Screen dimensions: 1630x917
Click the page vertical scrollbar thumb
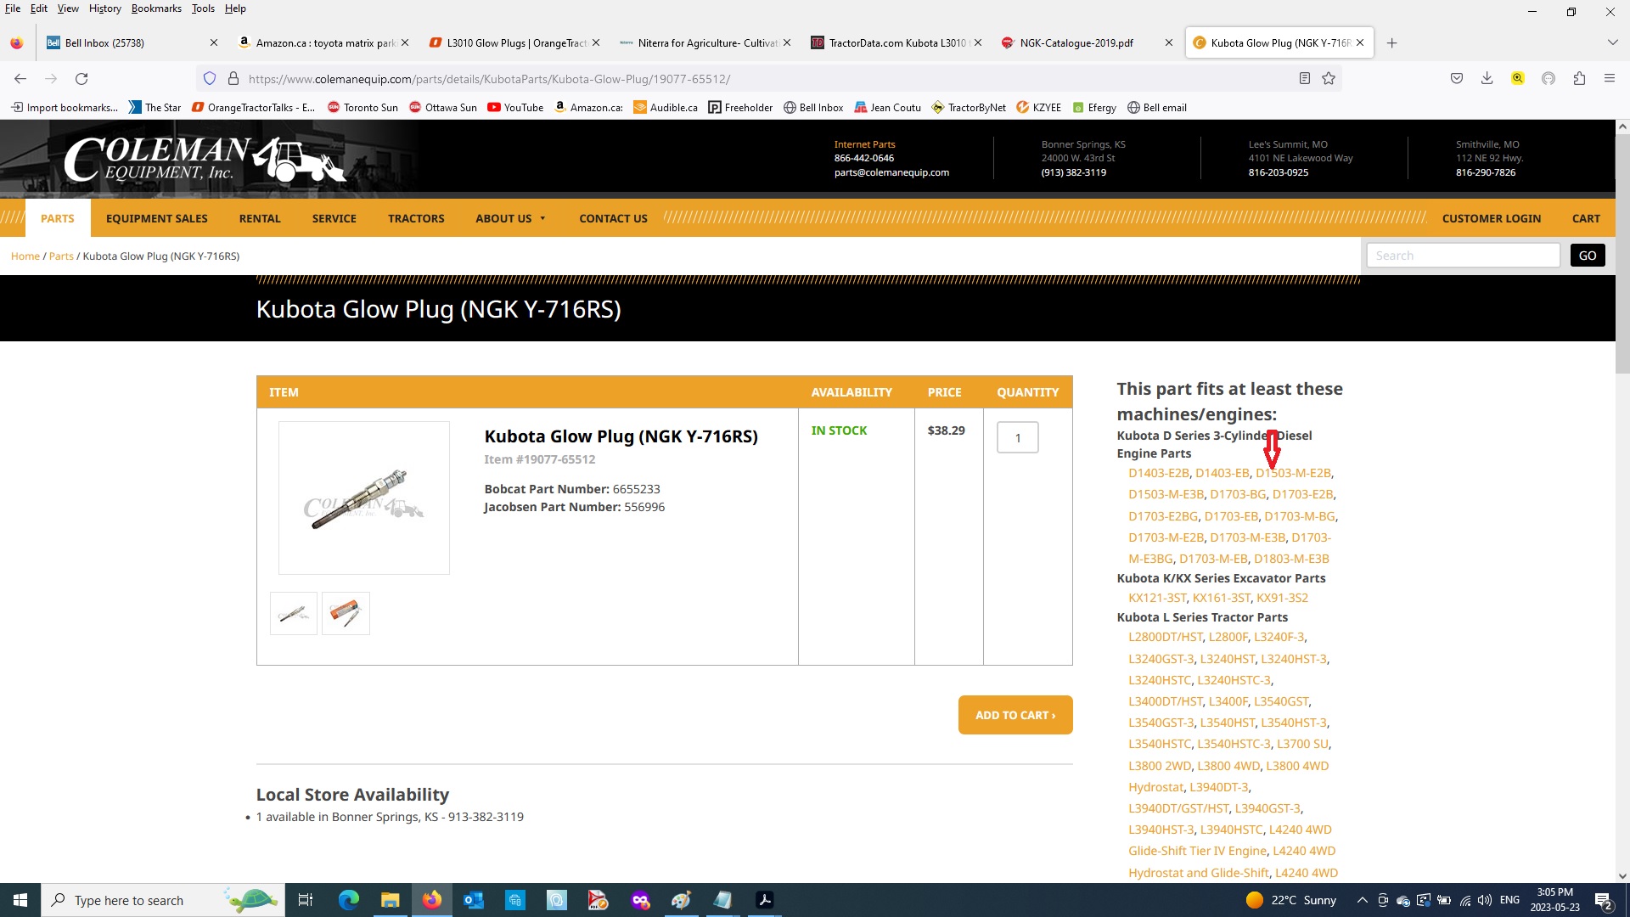(x=1622, y=255)
